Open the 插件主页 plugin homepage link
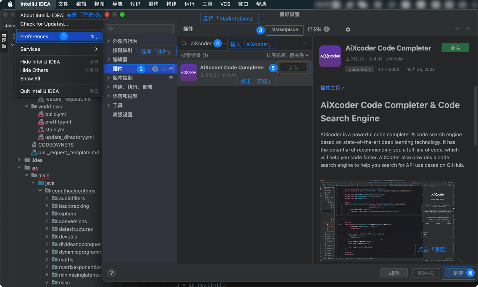478x287 pixels. [x=330, y=87]
